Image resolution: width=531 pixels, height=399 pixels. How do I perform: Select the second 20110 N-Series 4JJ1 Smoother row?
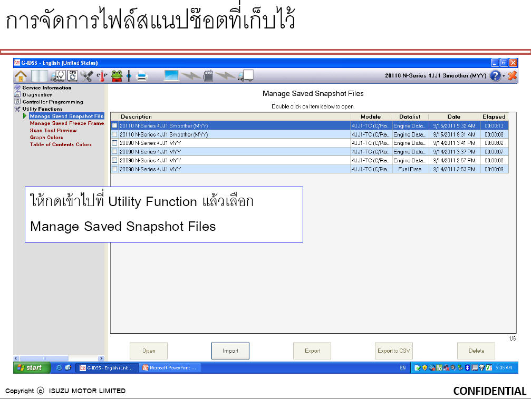[x=310, y=134]
